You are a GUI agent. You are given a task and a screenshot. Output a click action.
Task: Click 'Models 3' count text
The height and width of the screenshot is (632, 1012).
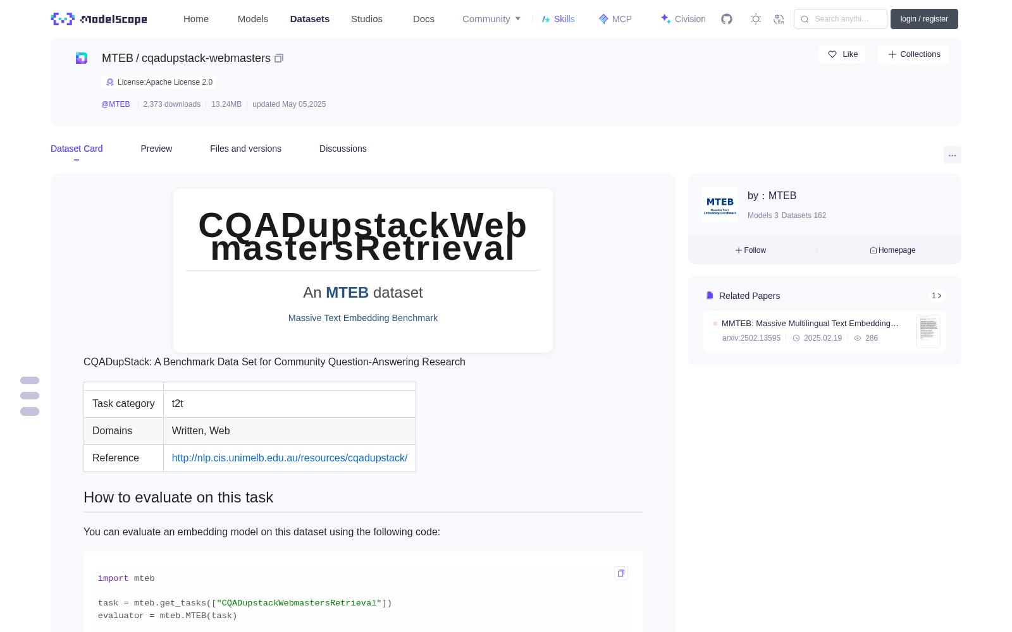[763, 216]
